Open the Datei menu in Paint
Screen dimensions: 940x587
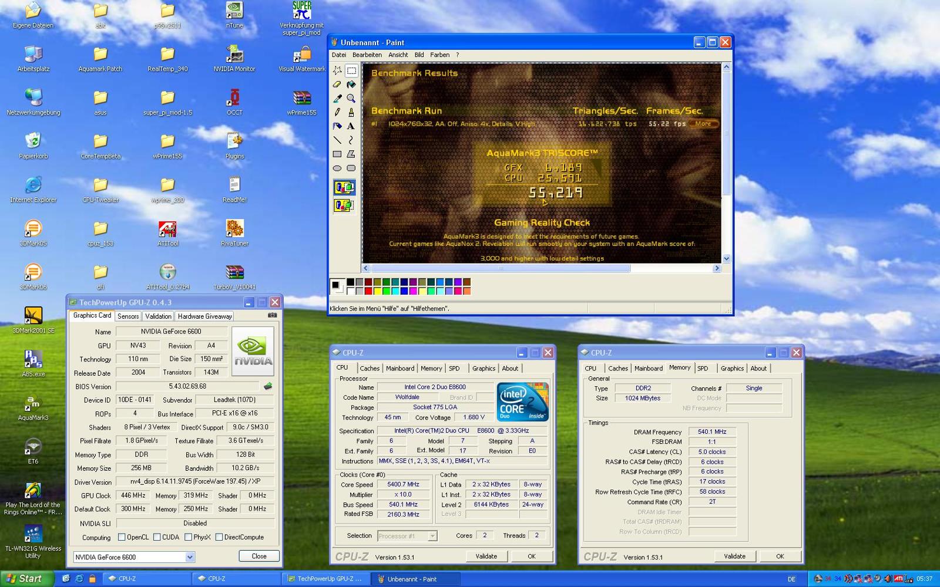[339, 55]
